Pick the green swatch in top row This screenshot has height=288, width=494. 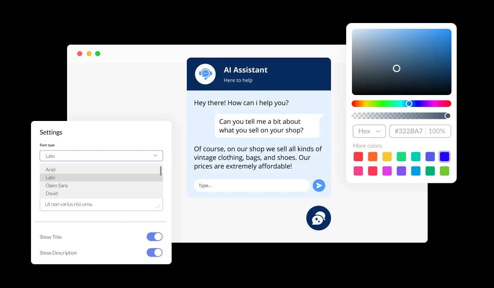(401, 157)
